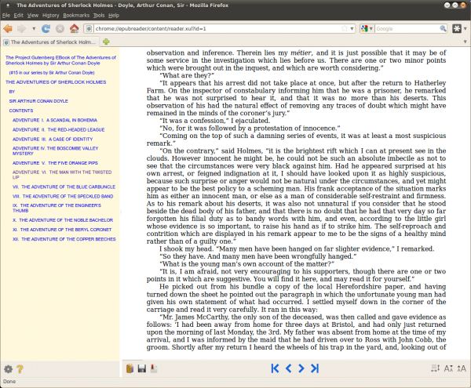Viewport: 471px width, 388px height.
Task: Open VII. The Adventure of the Blue Carbuncle
Action: (64, 187)
